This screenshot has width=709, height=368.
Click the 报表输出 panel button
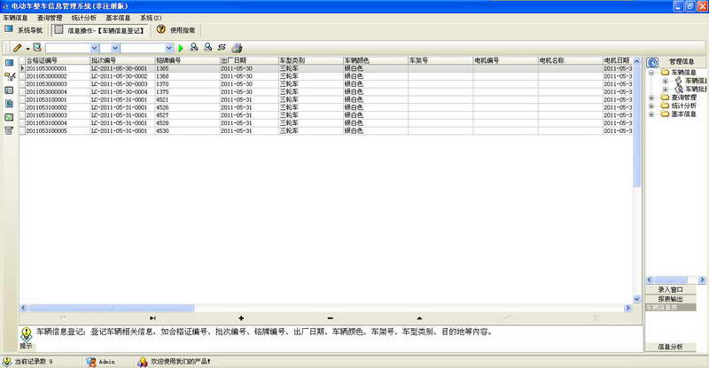[x=670, y=299]
